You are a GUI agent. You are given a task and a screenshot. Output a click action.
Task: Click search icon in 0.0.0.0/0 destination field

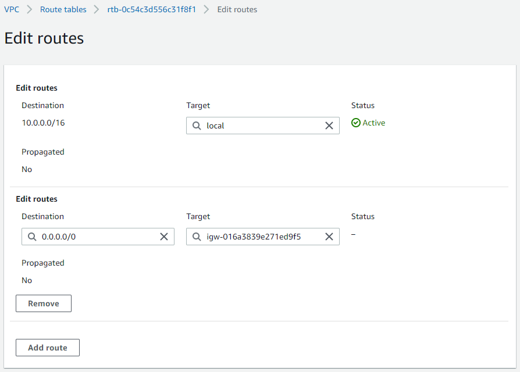(x=32, y=237)
